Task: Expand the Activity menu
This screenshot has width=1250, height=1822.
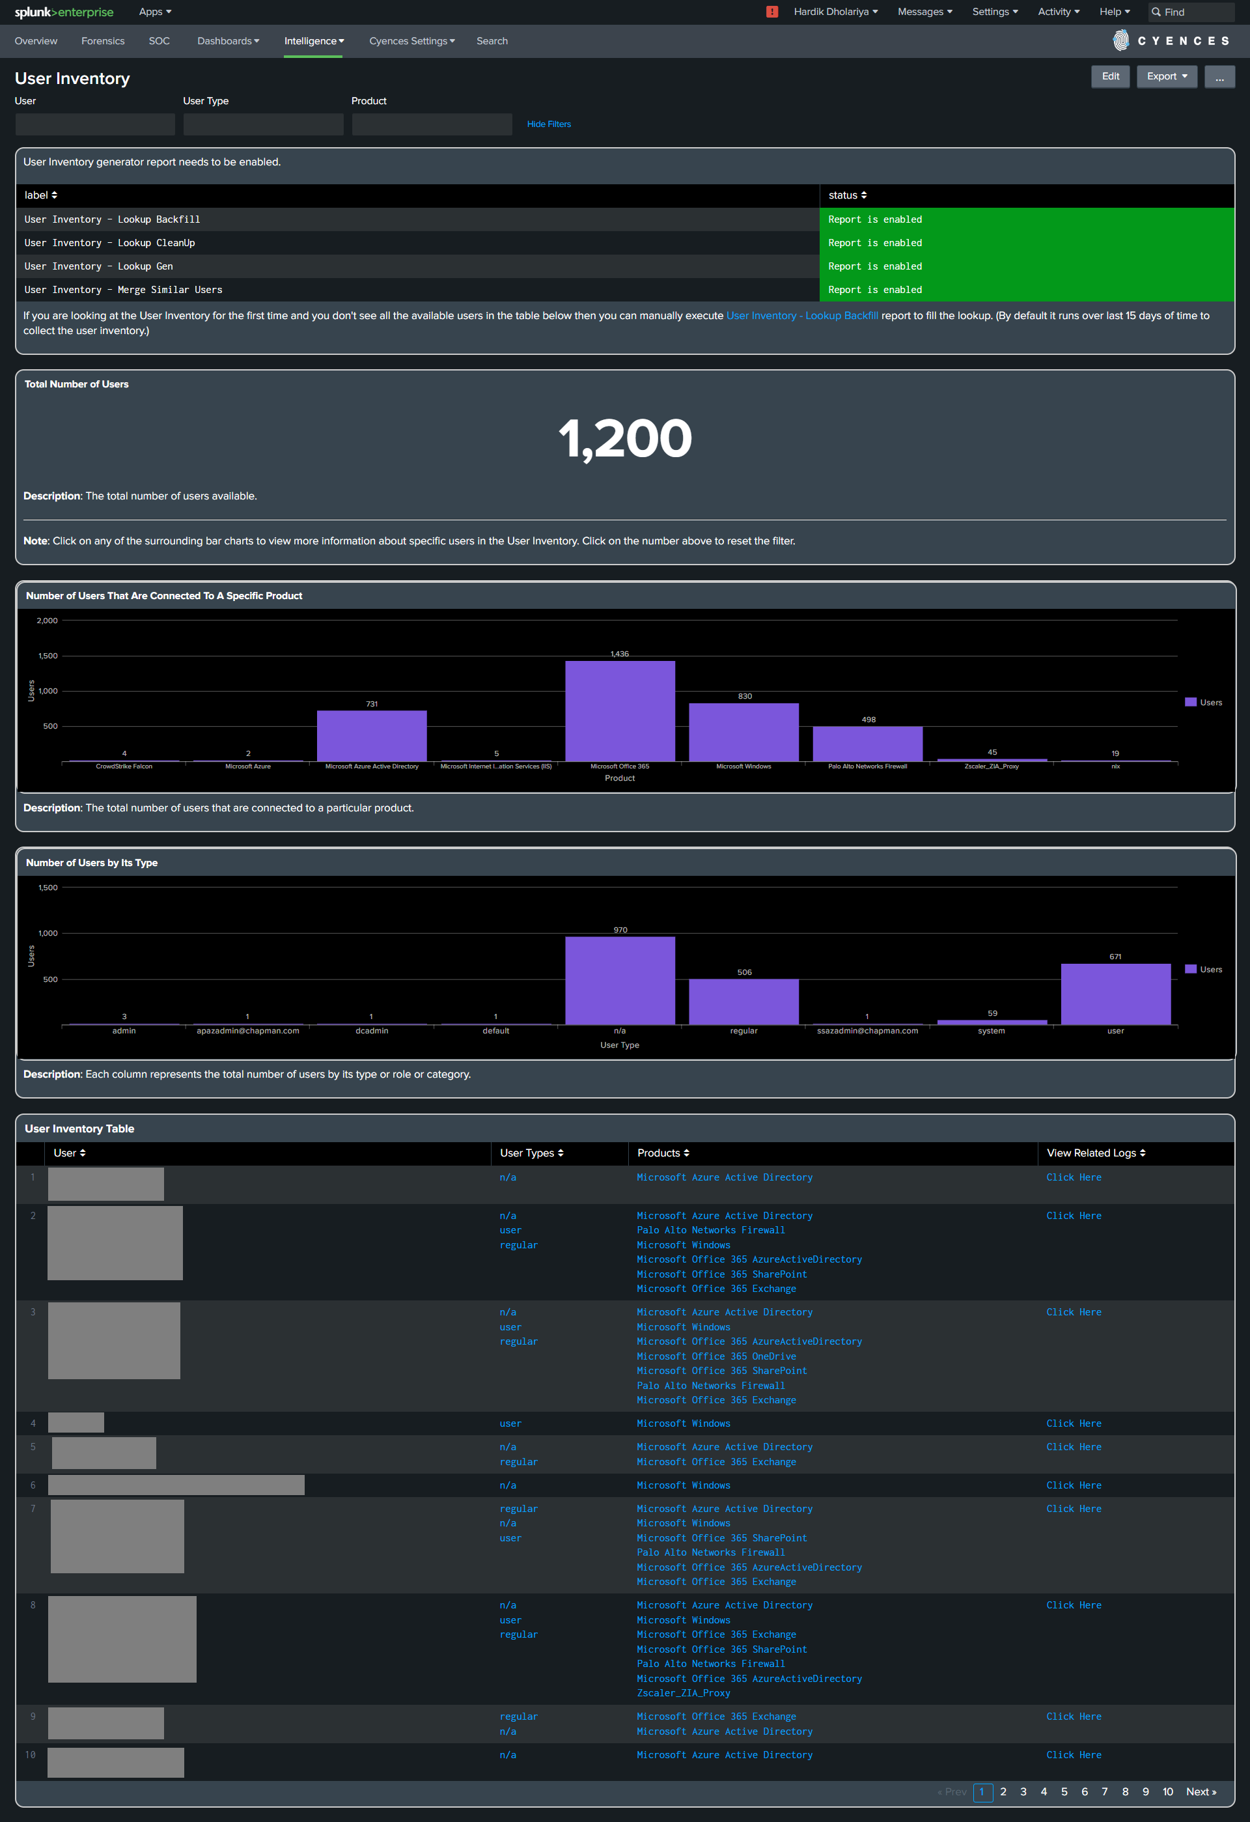Action: 1059,12
